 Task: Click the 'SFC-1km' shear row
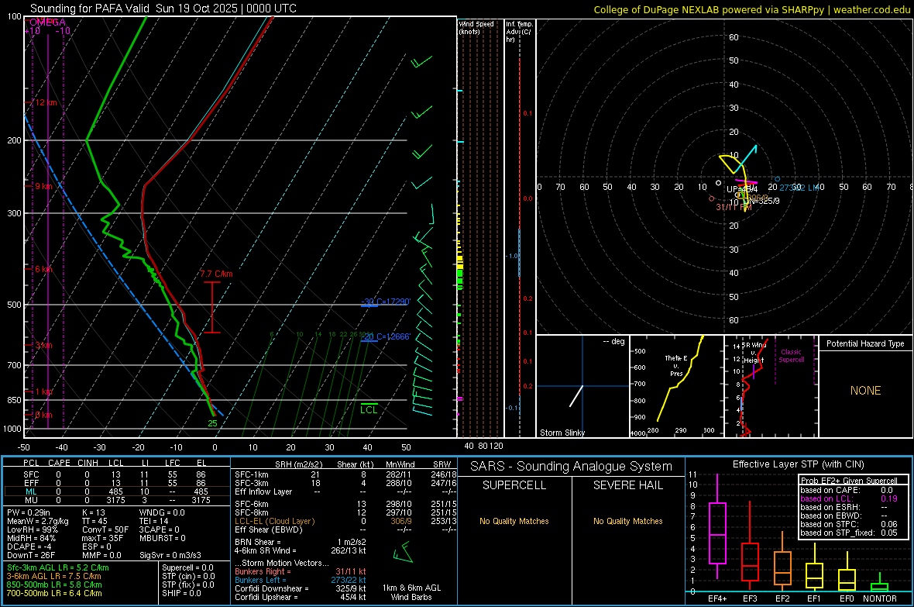[345, 475]
